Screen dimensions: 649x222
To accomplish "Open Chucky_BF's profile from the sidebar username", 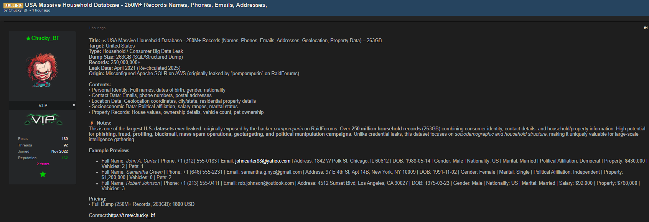I will 45,38.
